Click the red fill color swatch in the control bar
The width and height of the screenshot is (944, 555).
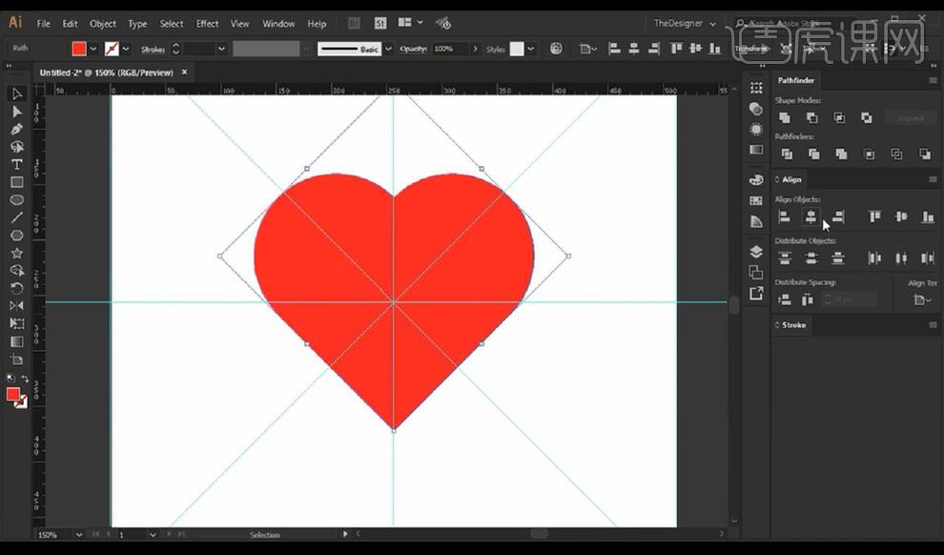pos(79,49)
